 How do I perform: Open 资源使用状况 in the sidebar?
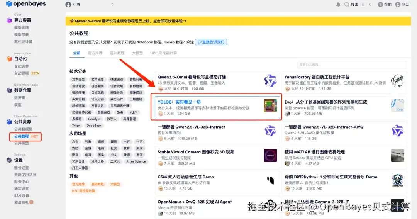tap(25, 175)
